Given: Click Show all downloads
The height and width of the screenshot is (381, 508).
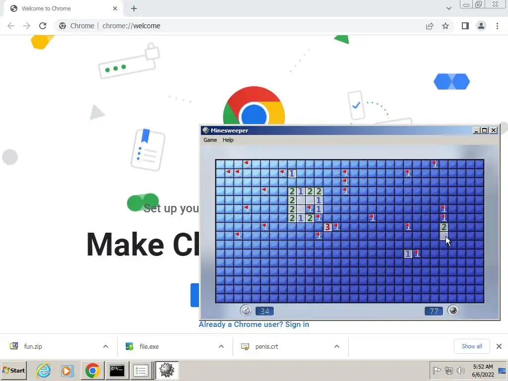Looking at the screenshot, I should (x=472, y=346).
